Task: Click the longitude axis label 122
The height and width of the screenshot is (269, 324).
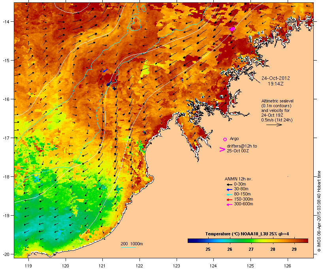Action: pos(139,266)
